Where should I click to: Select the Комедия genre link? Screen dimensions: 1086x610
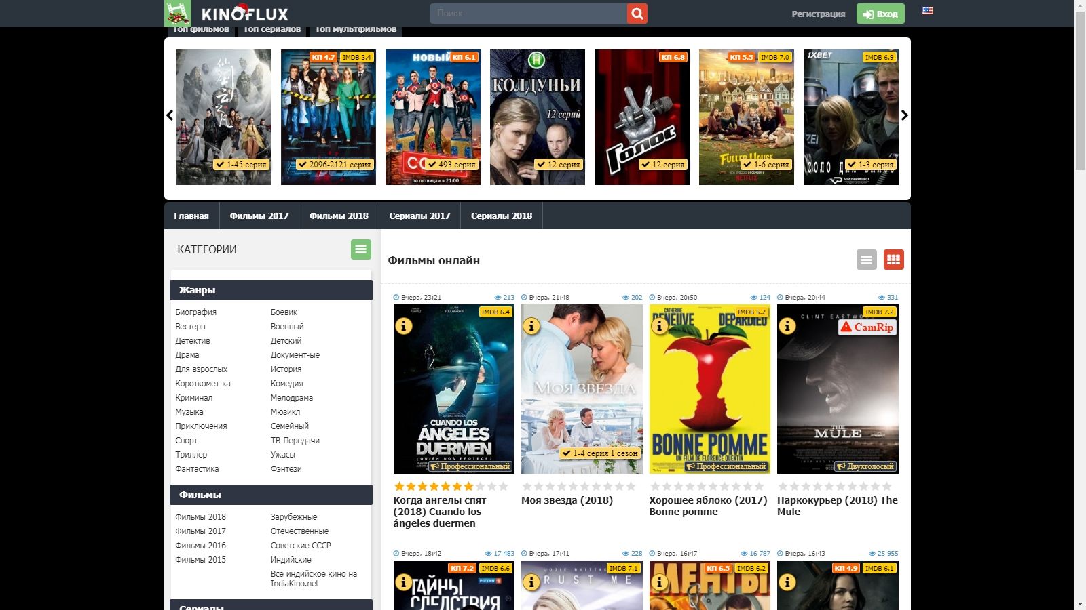(286, 384)
